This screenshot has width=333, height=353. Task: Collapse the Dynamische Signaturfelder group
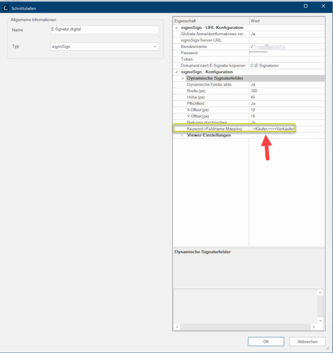183,78
